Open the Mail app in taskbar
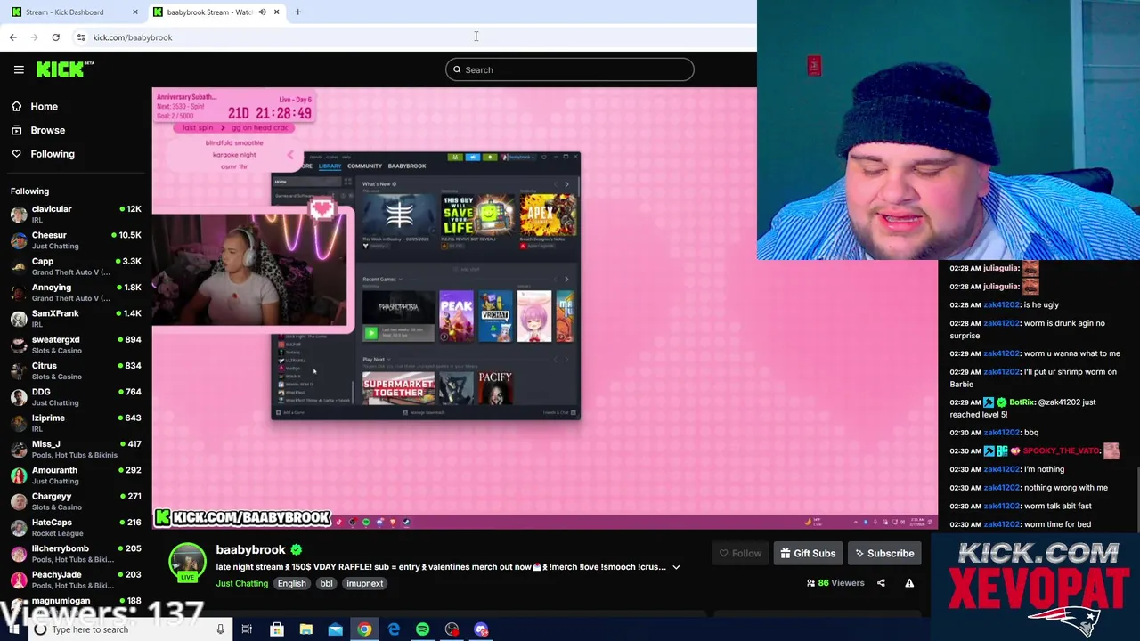The height and width of the screenshot is (641, 1140). [335, 629]
